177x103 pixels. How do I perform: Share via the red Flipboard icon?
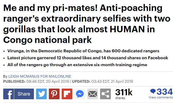(67, 94)
